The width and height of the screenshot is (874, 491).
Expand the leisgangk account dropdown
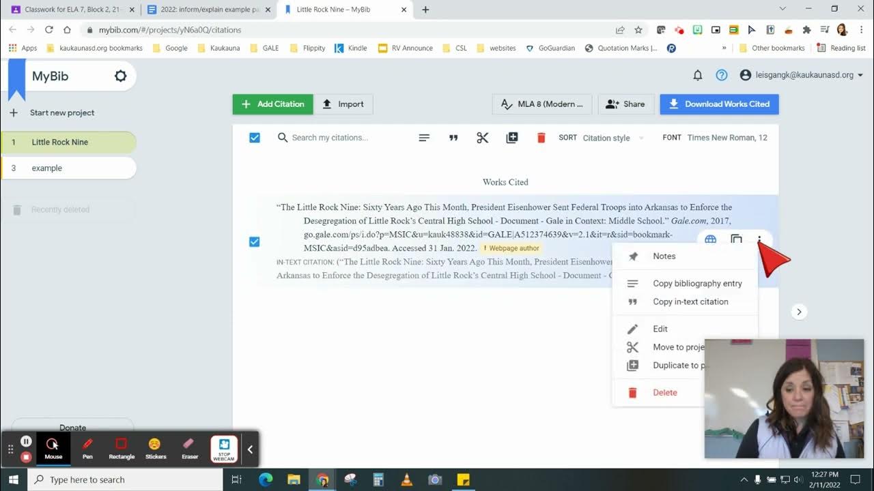pyautogui.click(x=802, y=75)
